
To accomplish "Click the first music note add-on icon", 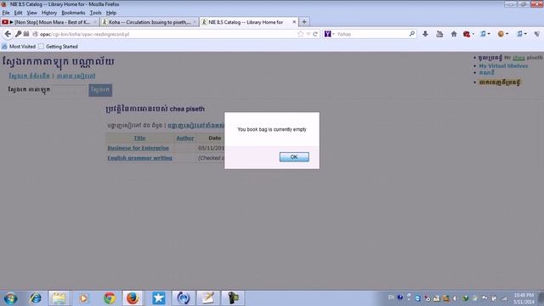I will tap(483, 34).
